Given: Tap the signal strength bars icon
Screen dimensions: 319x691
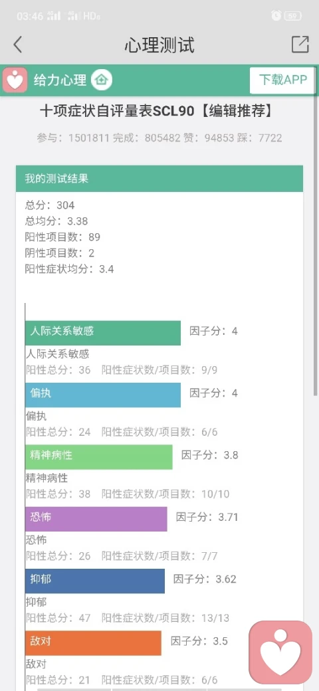Looking at the screenshot, I should coord(54,16).
